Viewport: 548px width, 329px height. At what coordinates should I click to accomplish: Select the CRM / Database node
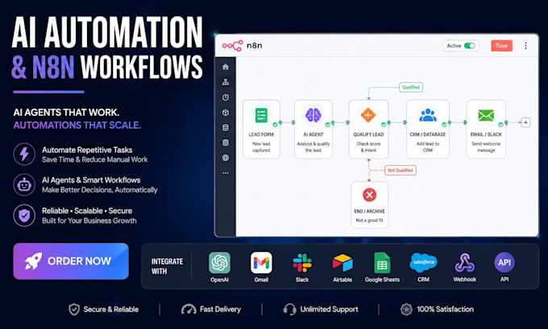click(x=428, y=130)
